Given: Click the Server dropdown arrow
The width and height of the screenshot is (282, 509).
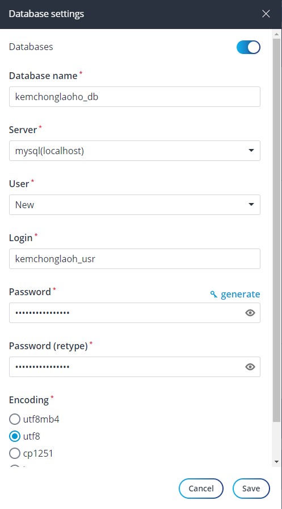Looking at the screenshot, I should coord(251,151).
